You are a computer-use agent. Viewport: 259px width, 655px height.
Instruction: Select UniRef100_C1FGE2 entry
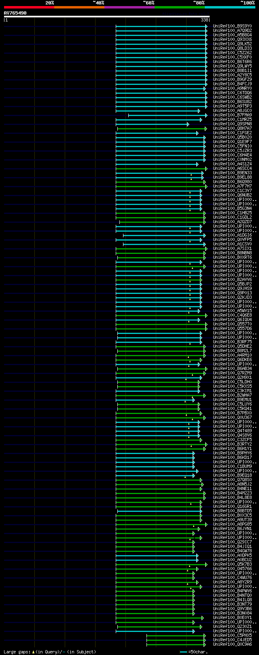pyautogui.click(x=232, y=133)
